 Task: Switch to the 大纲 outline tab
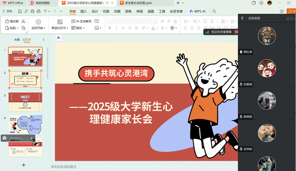(x=17, y=39)
